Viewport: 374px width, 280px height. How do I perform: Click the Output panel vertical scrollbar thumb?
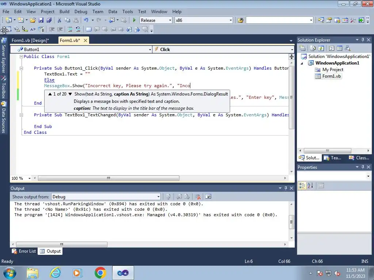(x=291, y=222)
